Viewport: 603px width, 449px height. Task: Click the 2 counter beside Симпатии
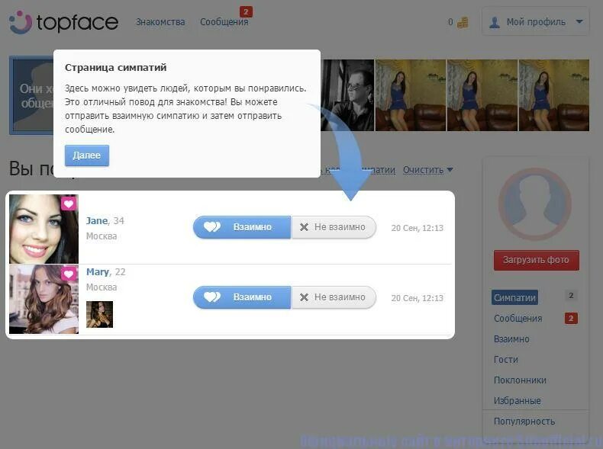(571, 295)
